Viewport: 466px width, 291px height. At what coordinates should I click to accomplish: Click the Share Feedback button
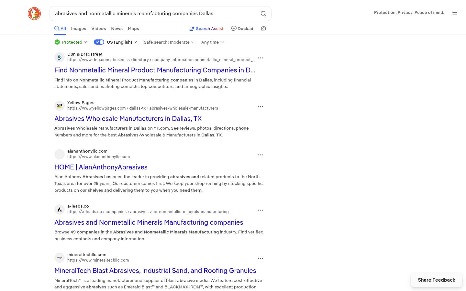[x=437, y=280]
